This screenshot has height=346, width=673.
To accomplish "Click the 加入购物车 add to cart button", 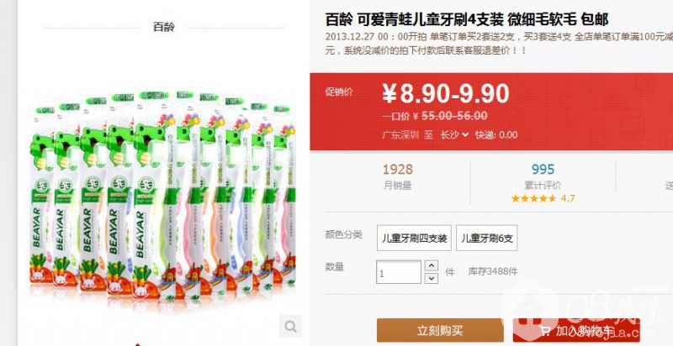I will pyautogui.click(x=576, y=331).
